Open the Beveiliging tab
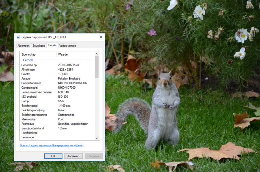This screenshot has height=172, width=260. pyautogui.click(x=39, y=46)
